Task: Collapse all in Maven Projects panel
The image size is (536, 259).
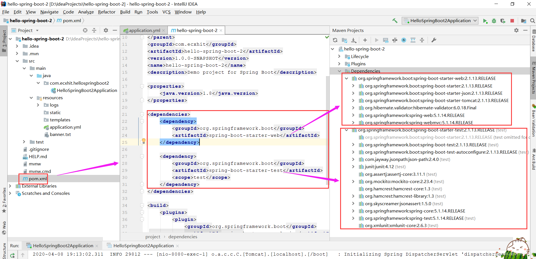Action: pyautogui.click(x=422, y=40)
